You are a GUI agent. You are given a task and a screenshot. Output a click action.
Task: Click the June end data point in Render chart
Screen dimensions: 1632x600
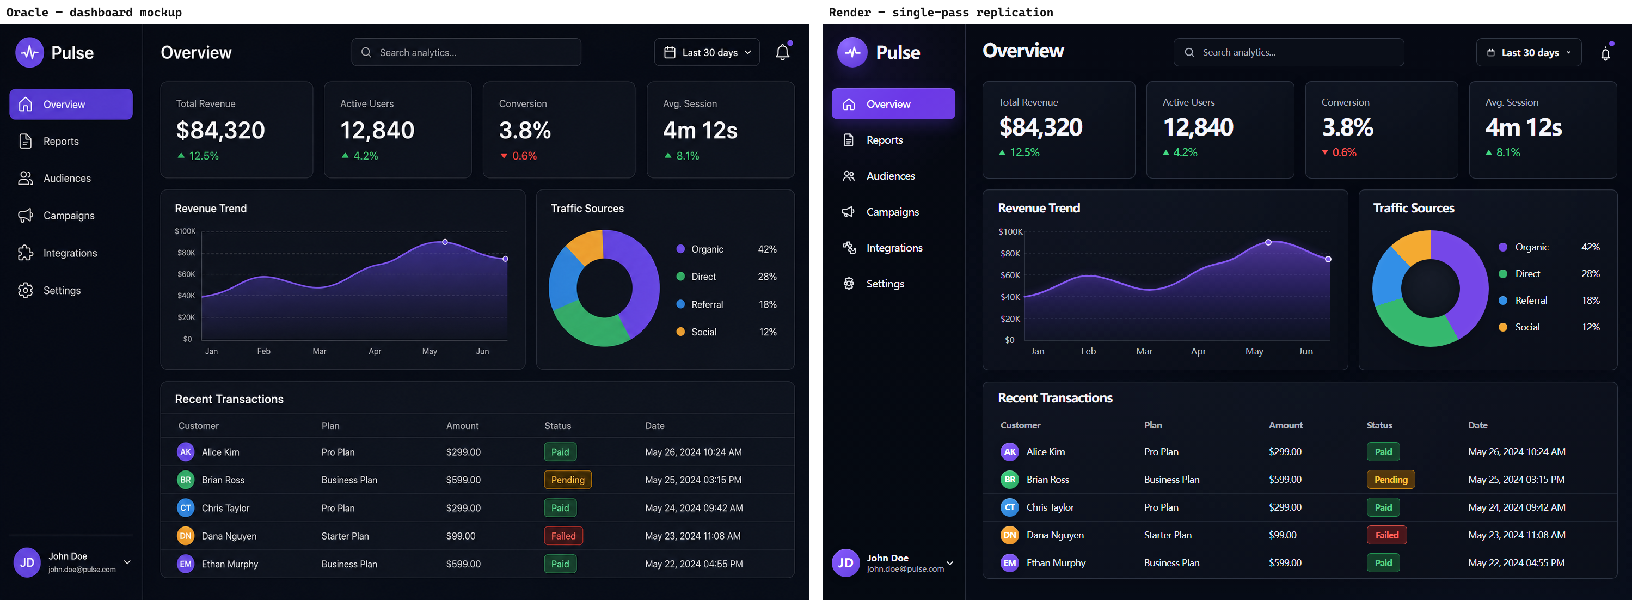pos(1328,259)
